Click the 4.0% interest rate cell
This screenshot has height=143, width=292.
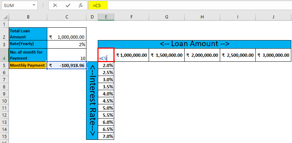coord(106,94)
